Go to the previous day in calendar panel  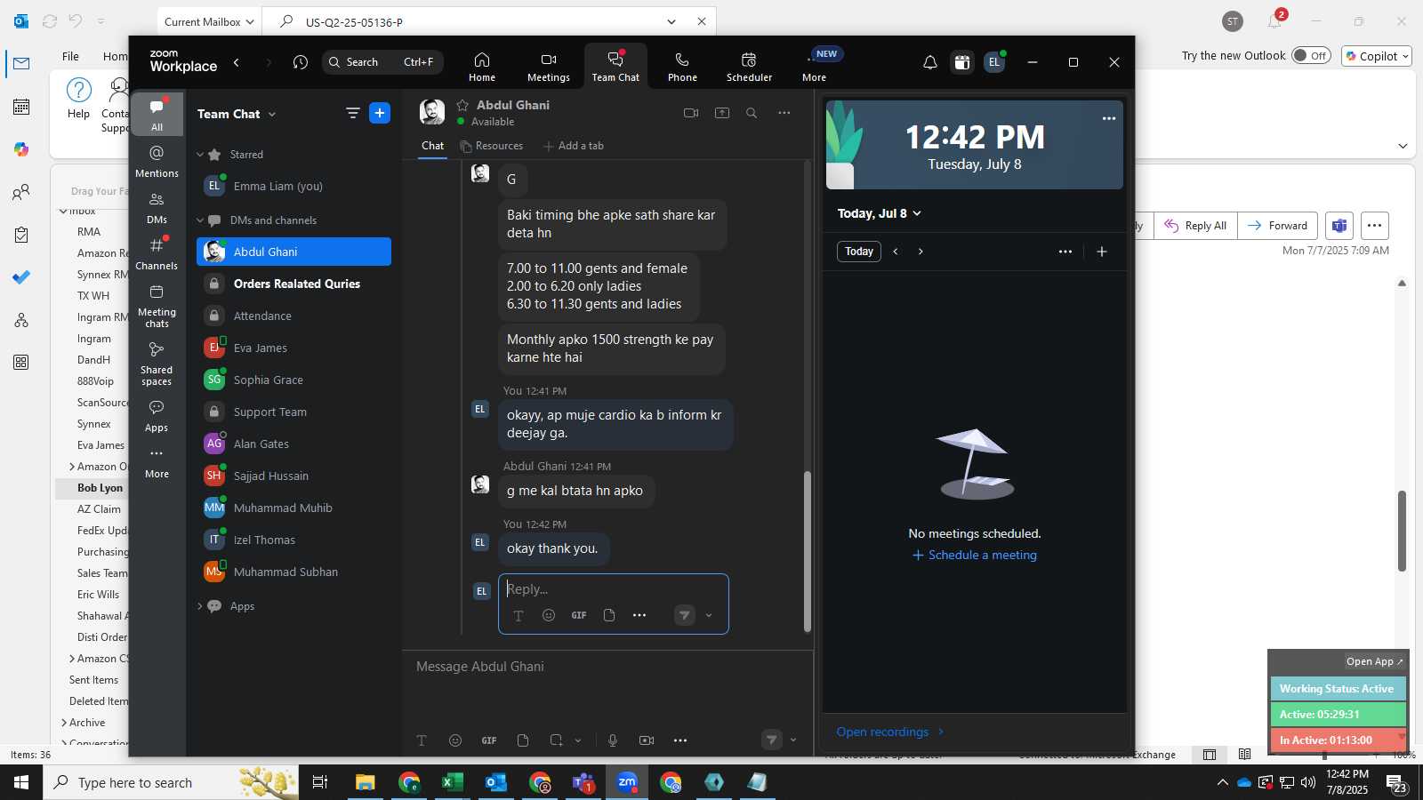pos(896,252)
